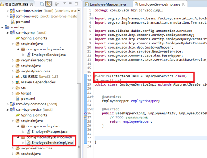Expand EmployeeService.java node arrow
This screenshot has height=158, width=207.
(23, 55)
